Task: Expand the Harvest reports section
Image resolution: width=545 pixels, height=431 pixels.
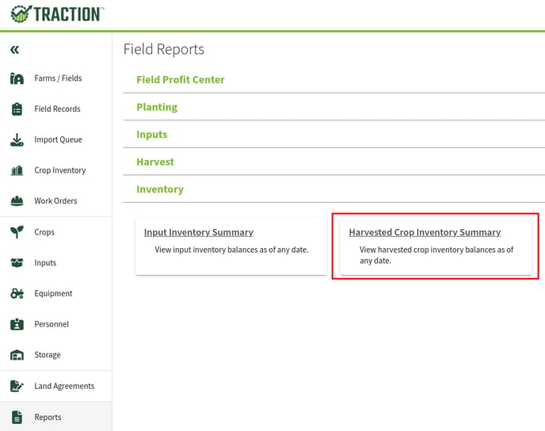Action: 155,162
